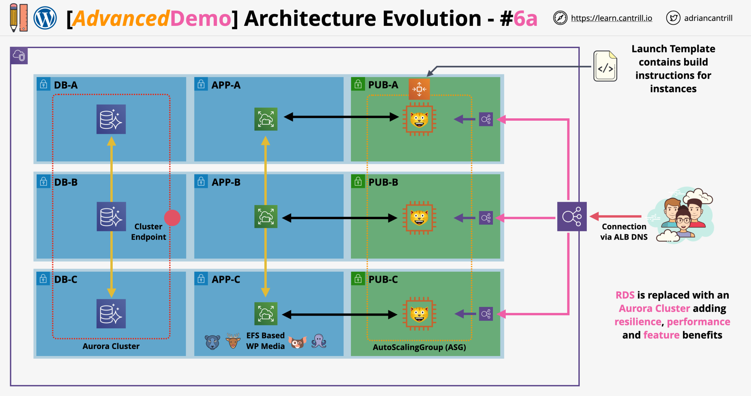
Task: Select the Aurora database icon in DB-C
Action: (x=111, y=314)
